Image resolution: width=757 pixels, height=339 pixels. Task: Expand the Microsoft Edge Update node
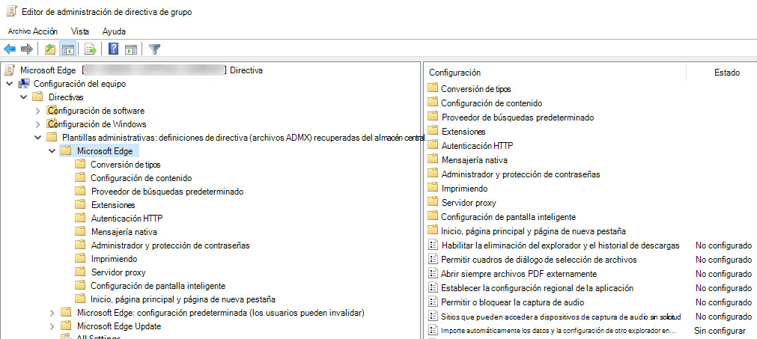coord(52,326)
